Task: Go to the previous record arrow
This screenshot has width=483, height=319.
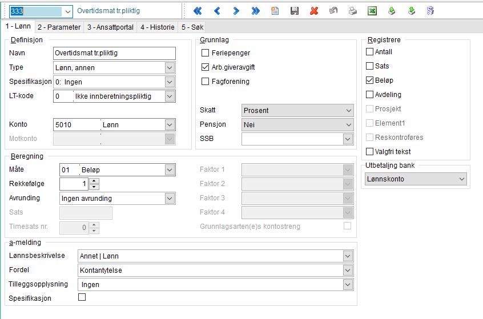Action: [x=217, y=11]
